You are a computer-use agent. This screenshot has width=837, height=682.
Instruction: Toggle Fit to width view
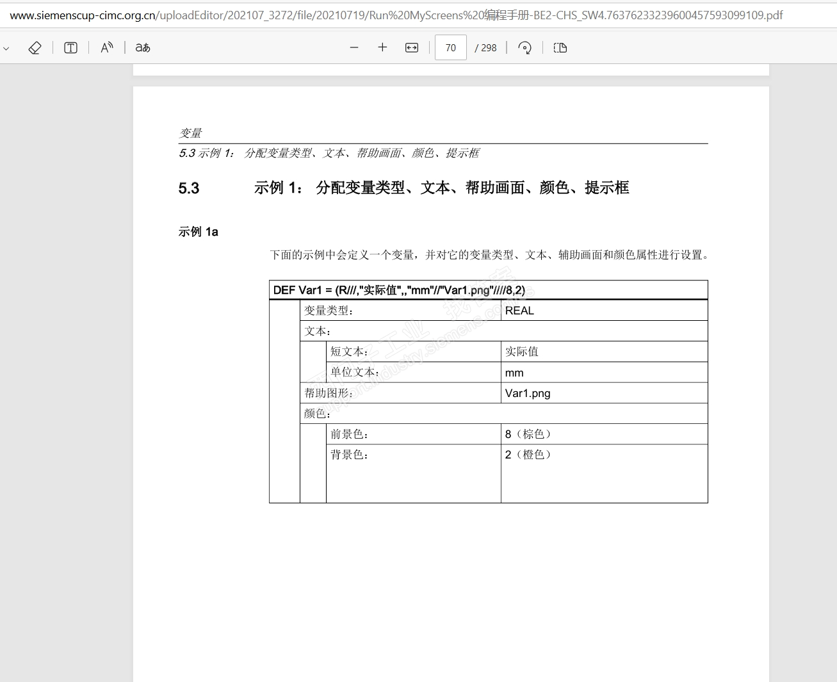(412, 47)
